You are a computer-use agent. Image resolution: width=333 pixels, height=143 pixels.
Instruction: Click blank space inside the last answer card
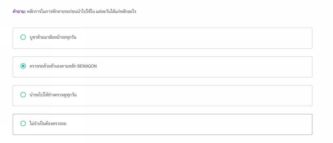[191, 124]
